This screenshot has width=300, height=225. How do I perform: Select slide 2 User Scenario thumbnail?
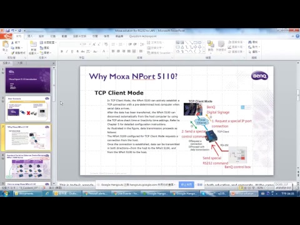pos(28,109)
